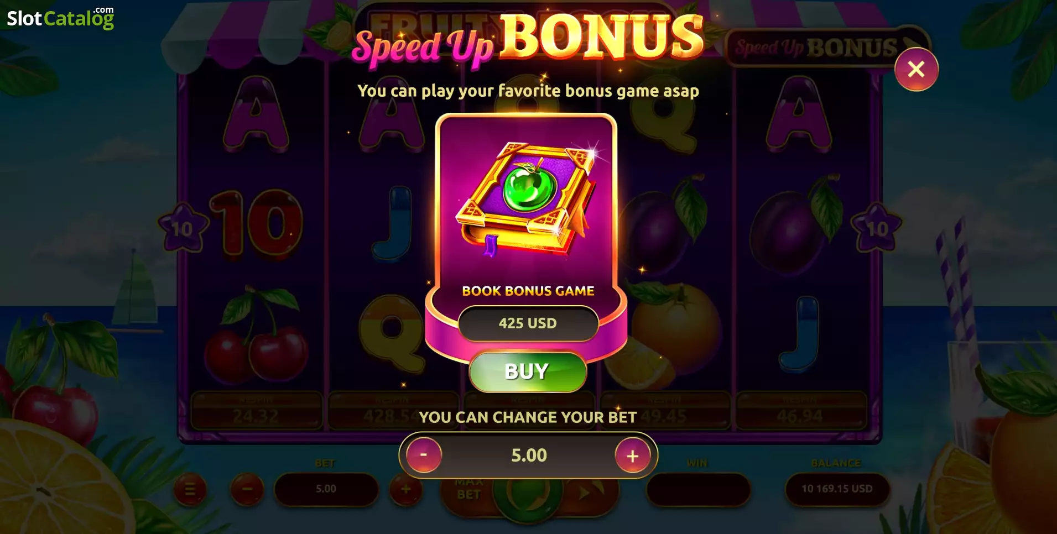Click the left purple 10 star icon
1057x534 pixels.
[x=182, y=227]
